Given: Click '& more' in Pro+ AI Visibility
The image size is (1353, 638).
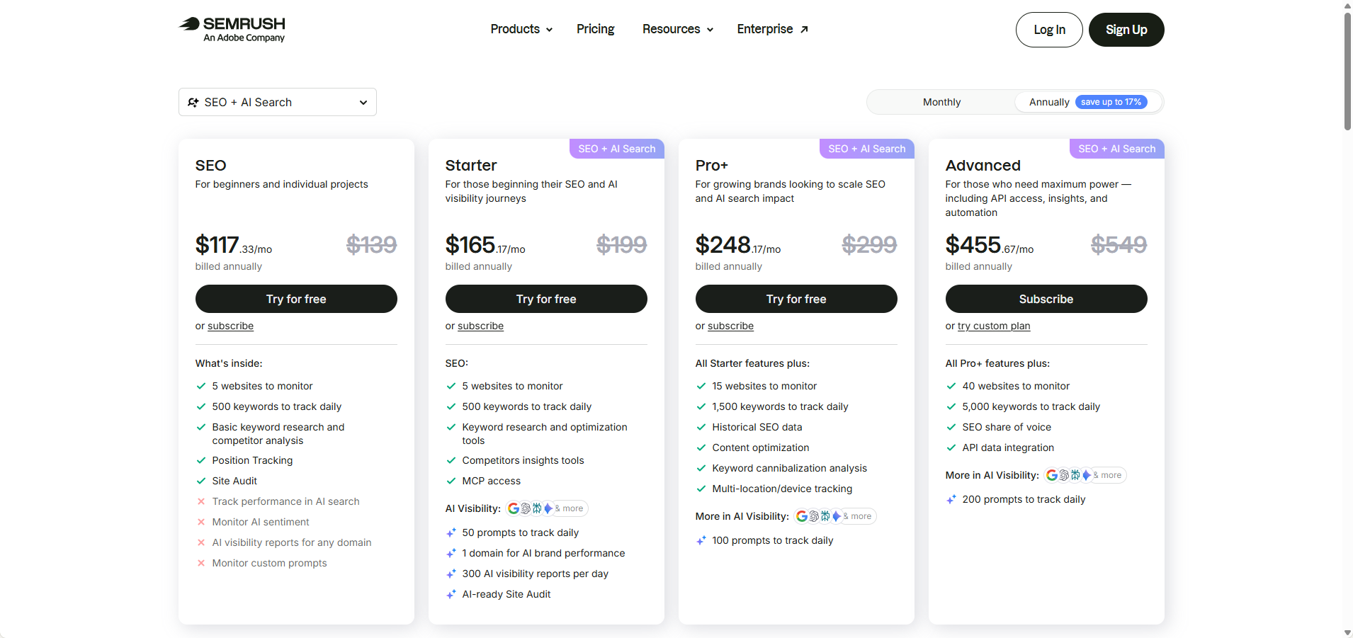Looking at the screenshot, I should click(858, 516).
